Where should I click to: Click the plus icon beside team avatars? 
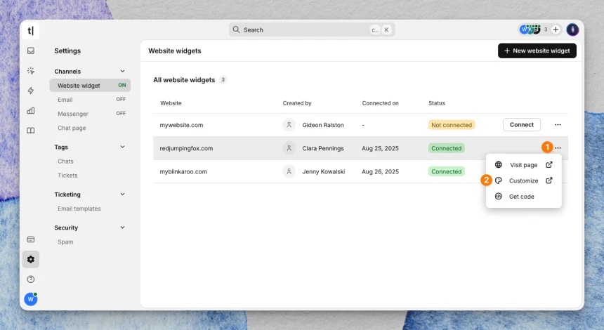[x=556, y=29]
